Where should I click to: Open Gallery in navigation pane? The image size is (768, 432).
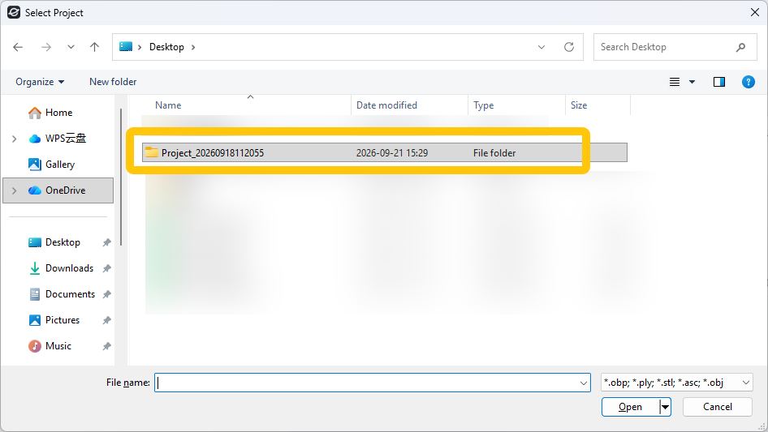coord(60,165)
